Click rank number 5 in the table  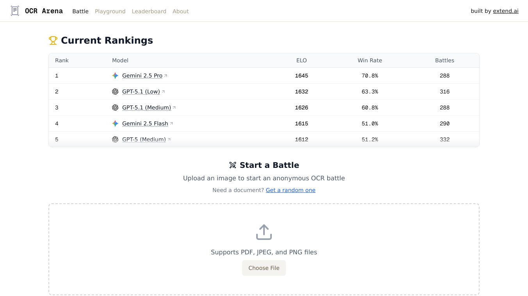57,139
